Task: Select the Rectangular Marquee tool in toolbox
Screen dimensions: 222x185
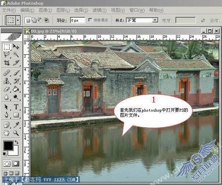Action: [7, 47]
